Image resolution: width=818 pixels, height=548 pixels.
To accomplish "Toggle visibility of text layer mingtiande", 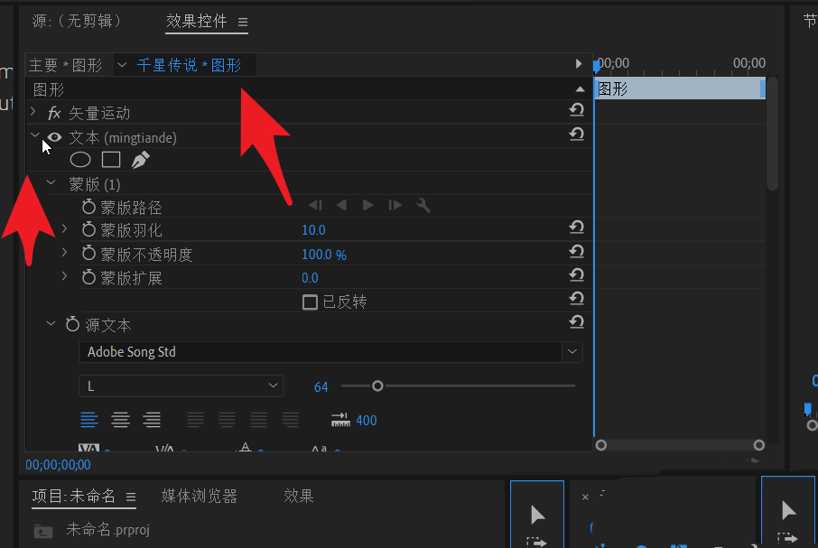I will coord(54,137).
